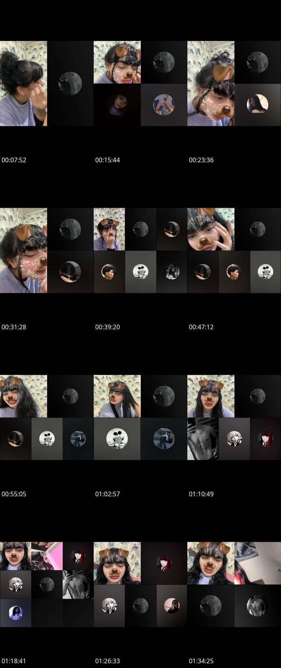Image resolution: width=281 pixels, height=668 pixels.
Task: Select the blue-tinted avatar in the 01:18:41 frame
Action: 15,612
